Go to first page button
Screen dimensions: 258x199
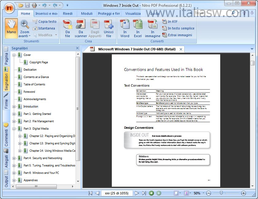90,193
